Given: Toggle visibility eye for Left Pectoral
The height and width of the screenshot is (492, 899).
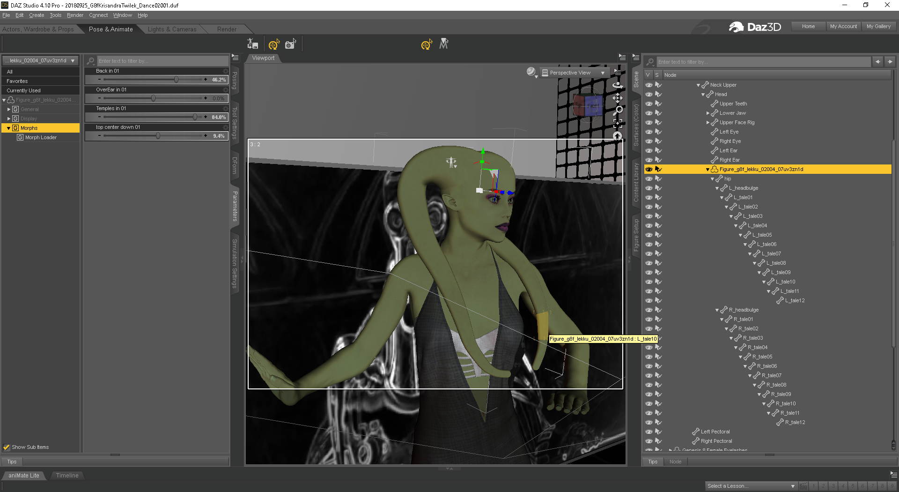Looking at the screenshot, I should tap(649, 432).
